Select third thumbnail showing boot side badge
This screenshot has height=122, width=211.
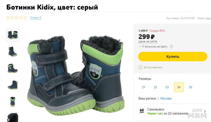coord(13,68)
